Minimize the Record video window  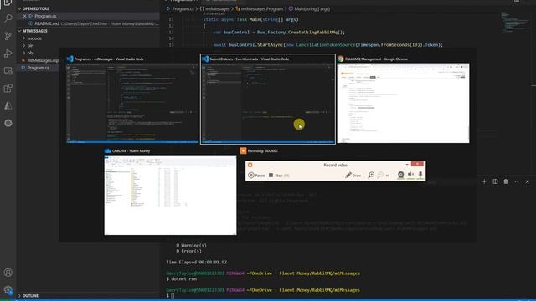point(407,165)
